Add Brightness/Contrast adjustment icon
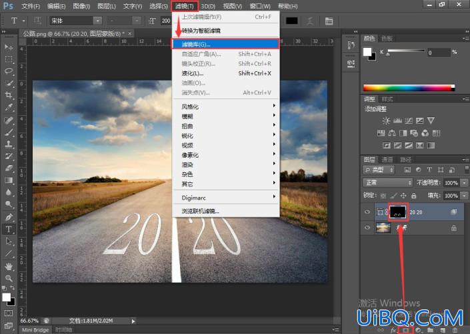This screenshot has height=334, width=470. click(x=386, y=120)
